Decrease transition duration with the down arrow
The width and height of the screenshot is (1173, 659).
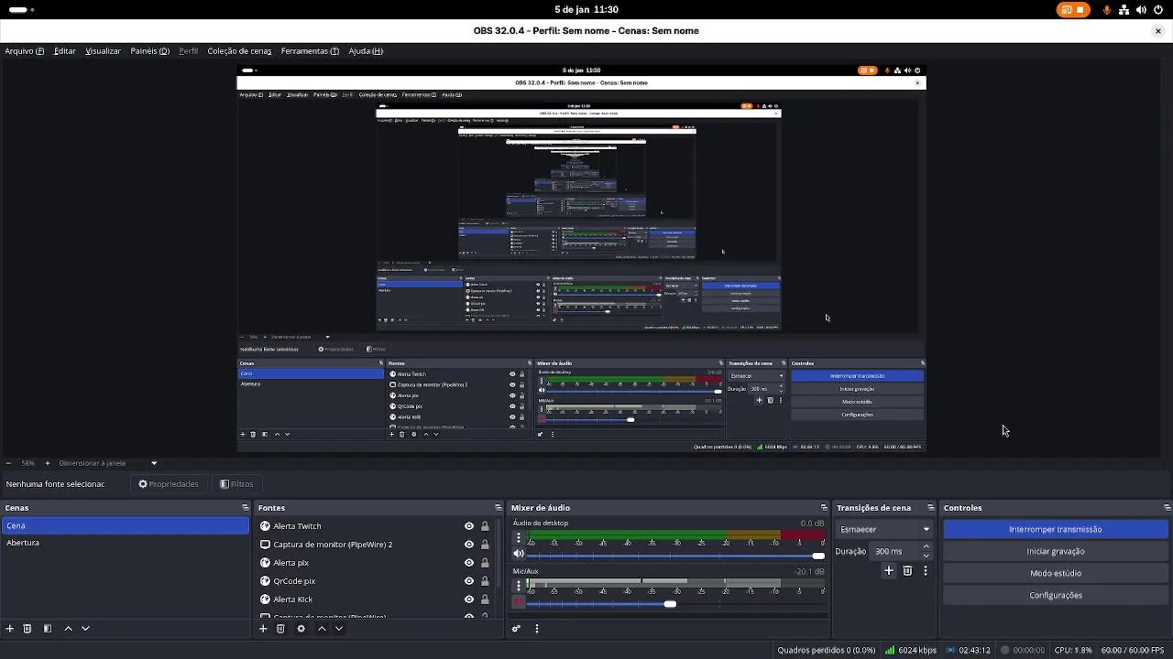pos(926,556)
